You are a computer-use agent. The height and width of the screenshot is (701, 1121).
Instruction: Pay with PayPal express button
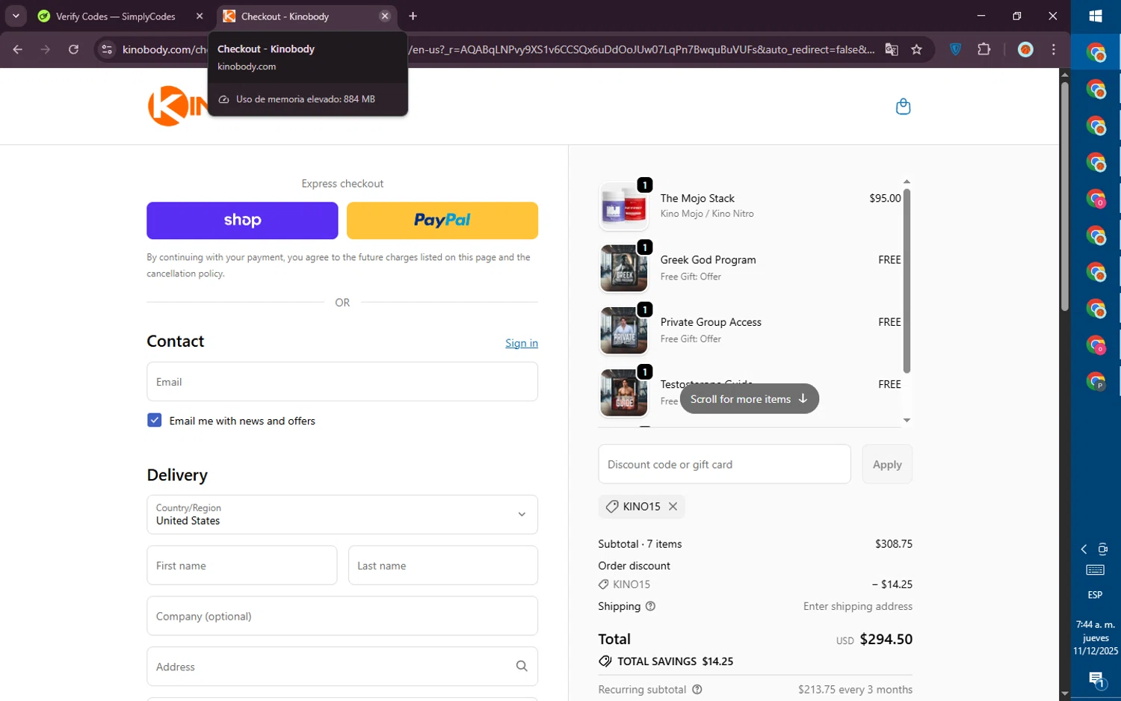click(x=442, y=220)
